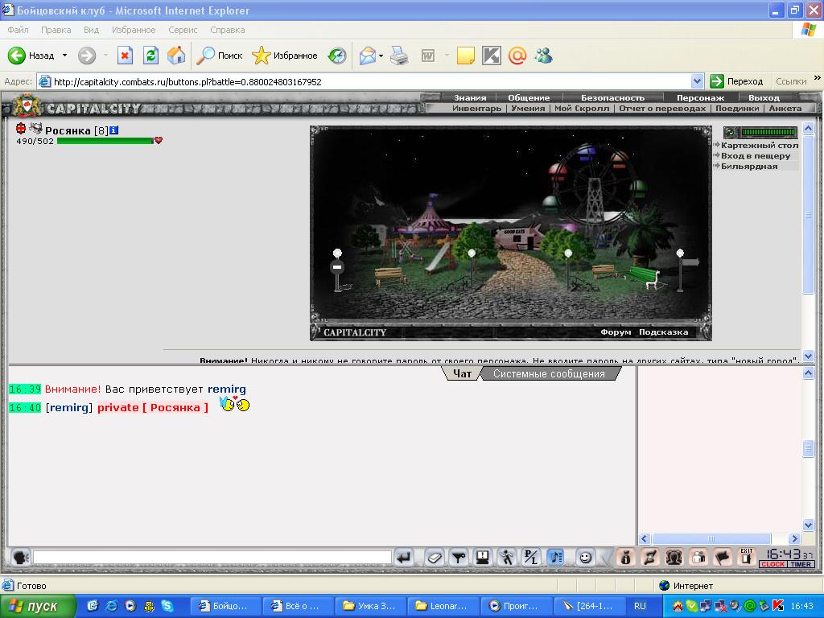
Task: Click the Mail envelope icon
Action: (367, 56)
